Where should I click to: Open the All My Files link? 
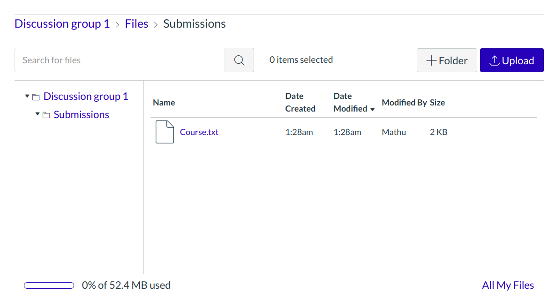pos(508,285)
